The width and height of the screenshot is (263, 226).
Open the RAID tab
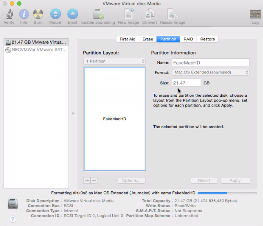pyautogui.click(x=188, y=39)
